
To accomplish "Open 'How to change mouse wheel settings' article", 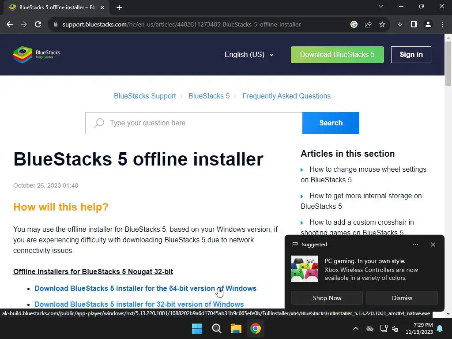I will 363,174.
